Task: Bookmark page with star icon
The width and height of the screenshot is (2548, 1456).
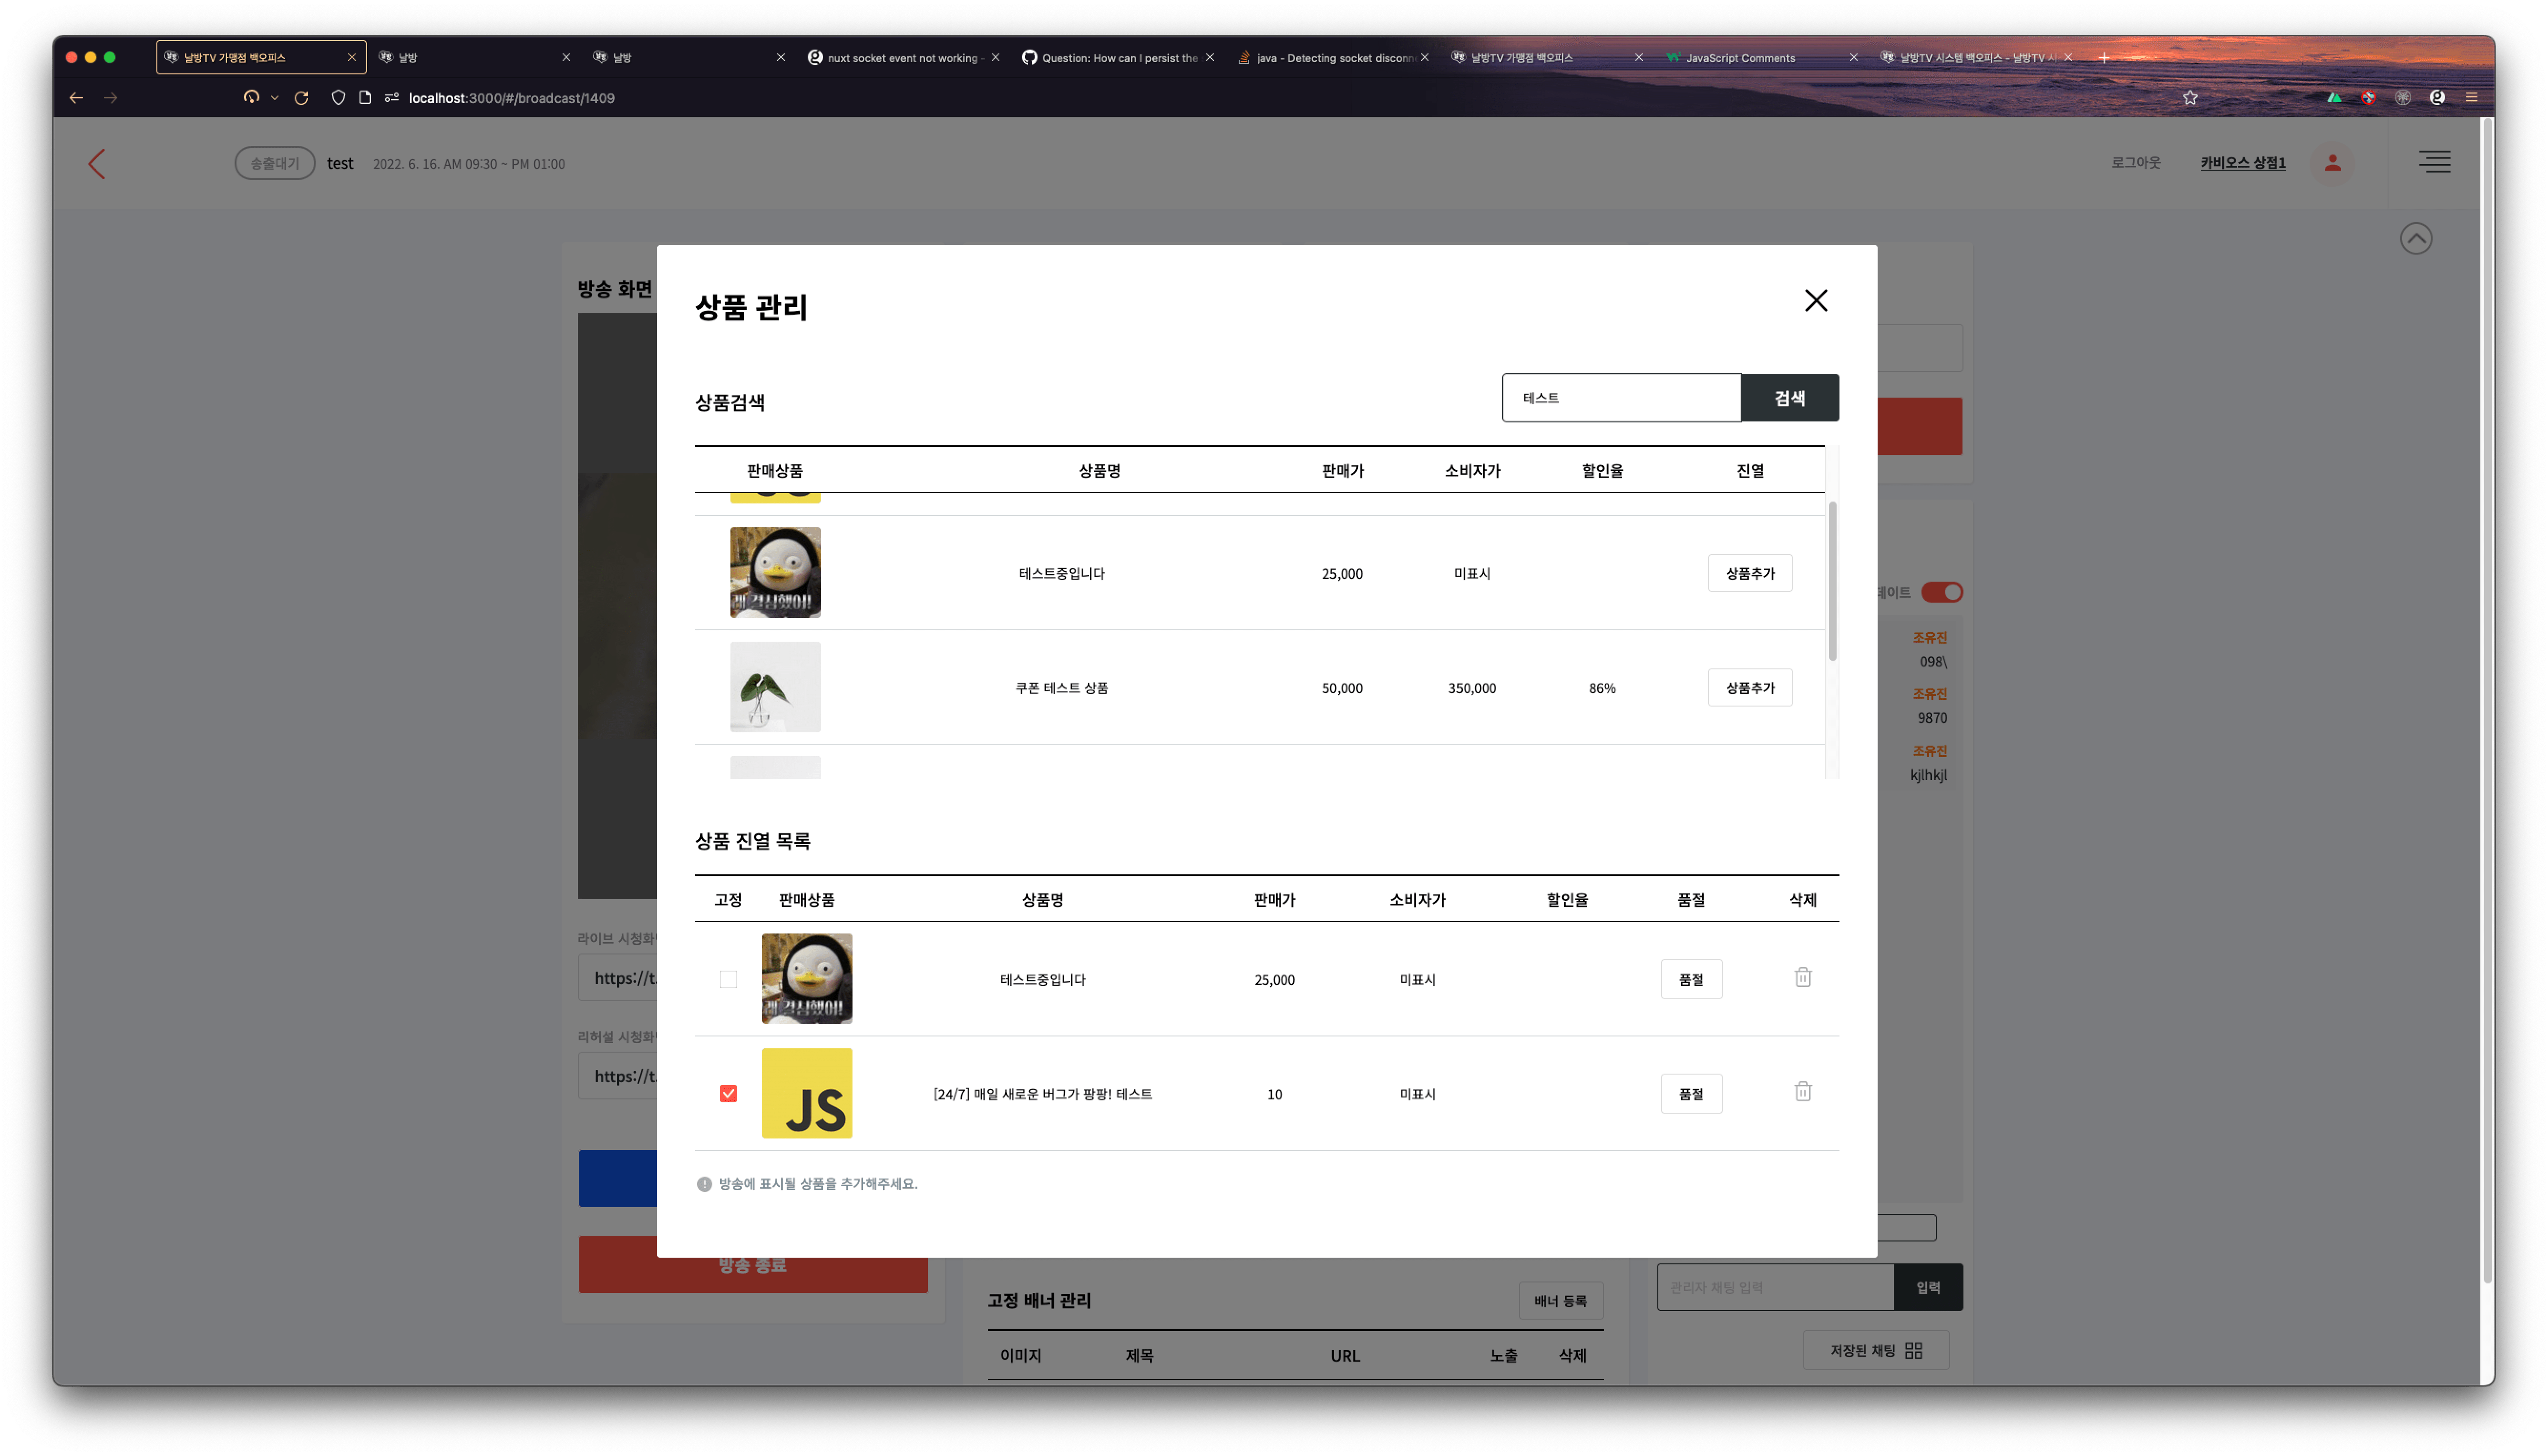Action: click(x=2190, y=98)
